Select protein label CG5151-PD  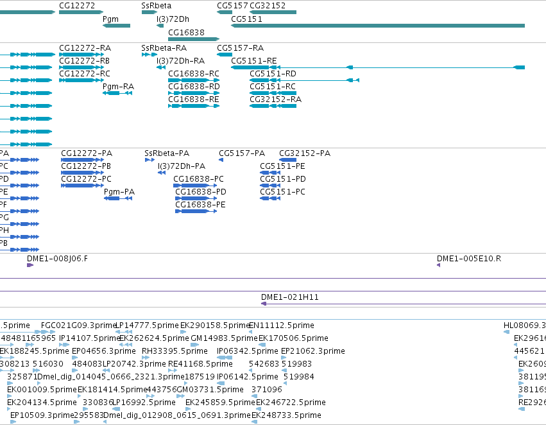click(283, 179)
